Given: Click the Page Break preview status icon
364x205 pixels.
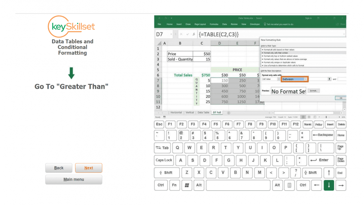Looking at the screenshot, I should pyautogui.click(x=315, y=117).
